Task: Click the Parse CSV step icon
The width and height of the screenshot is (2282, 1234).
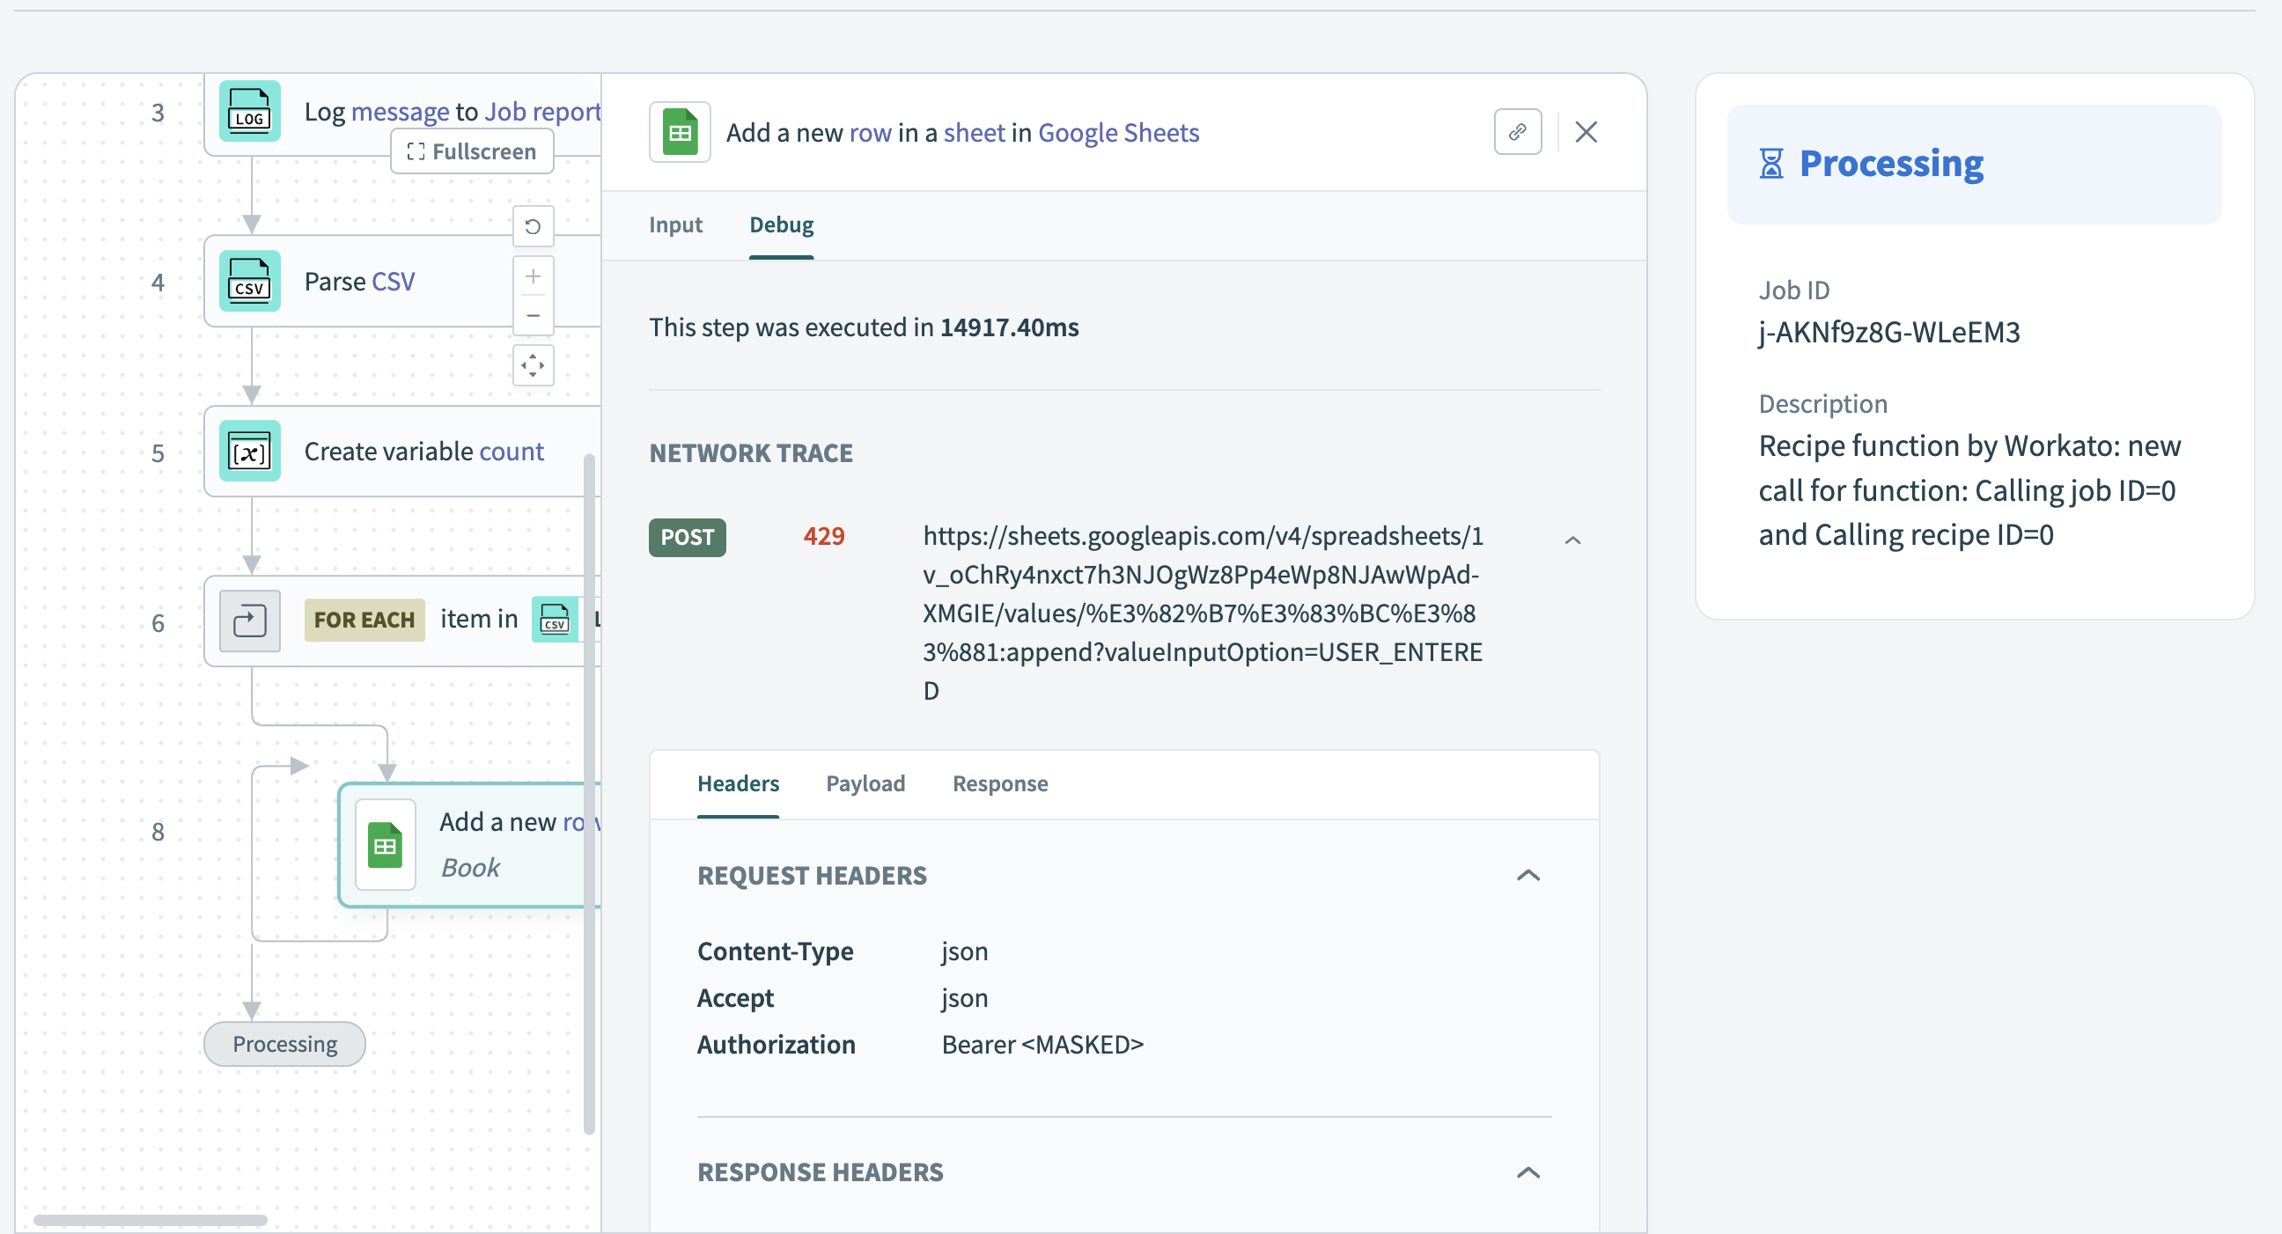Action: 249,282
